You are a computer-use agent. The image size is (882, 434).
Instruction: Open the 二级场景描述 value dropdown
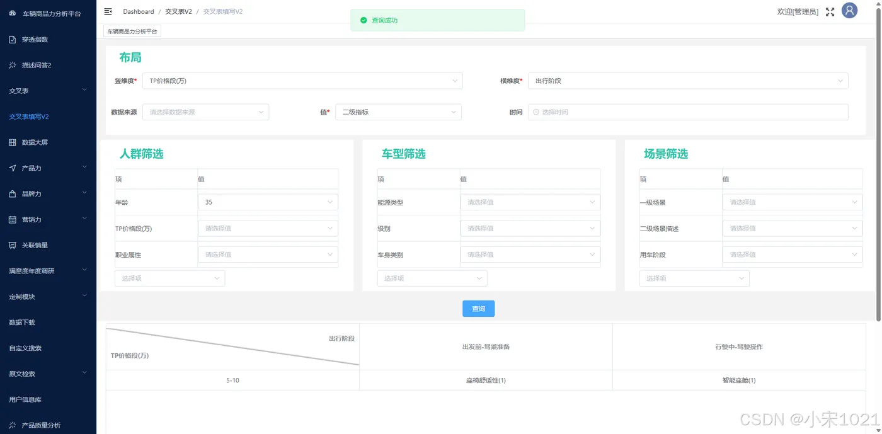pyautogui.click(x=792, y=228)
